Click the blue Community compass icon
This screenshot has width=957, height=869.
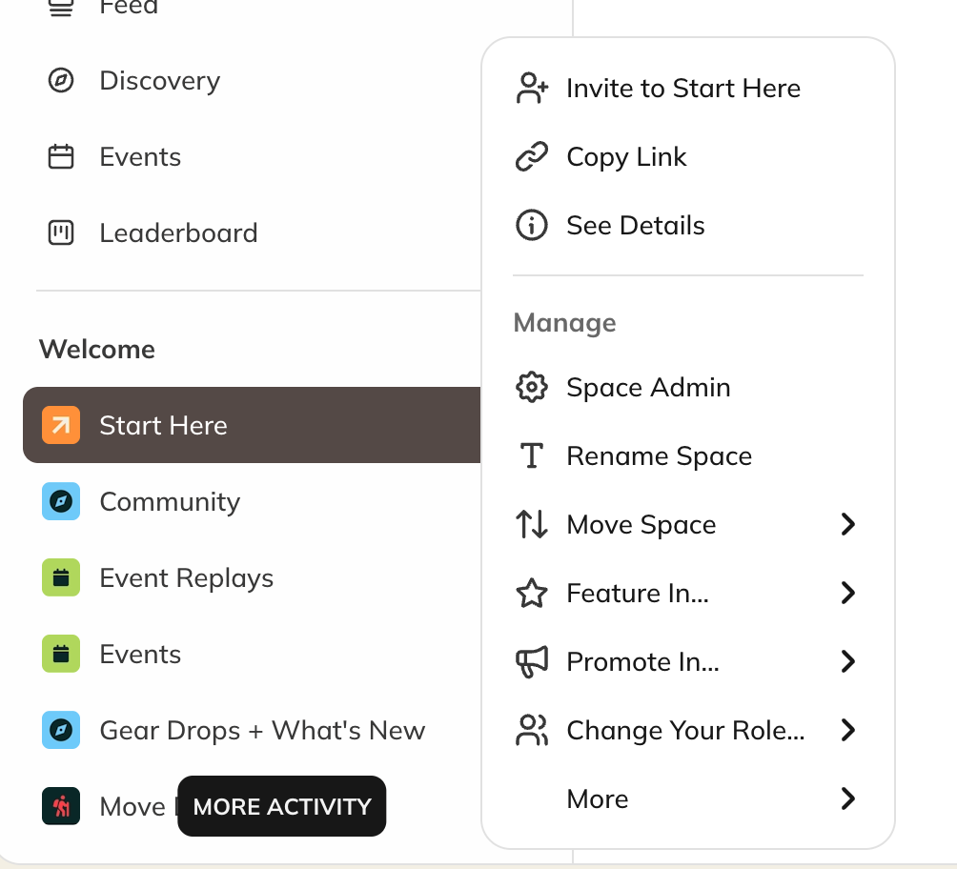tap(61, 501)
